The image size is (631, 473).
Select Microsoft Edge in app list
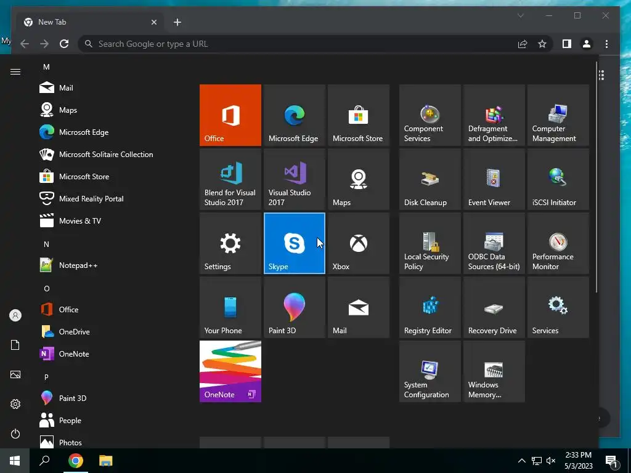coord(113,132)
